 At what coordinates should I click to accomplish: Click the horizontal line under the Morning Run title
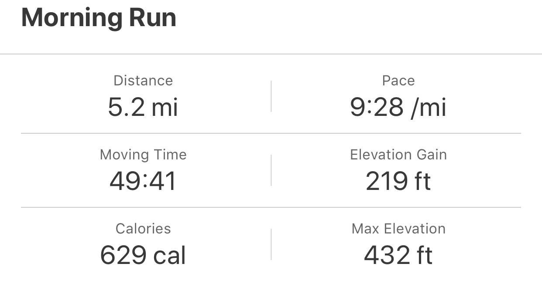coord(271,54)
